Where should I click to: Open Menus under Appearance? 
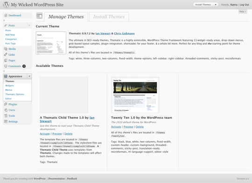pos(9,90)
